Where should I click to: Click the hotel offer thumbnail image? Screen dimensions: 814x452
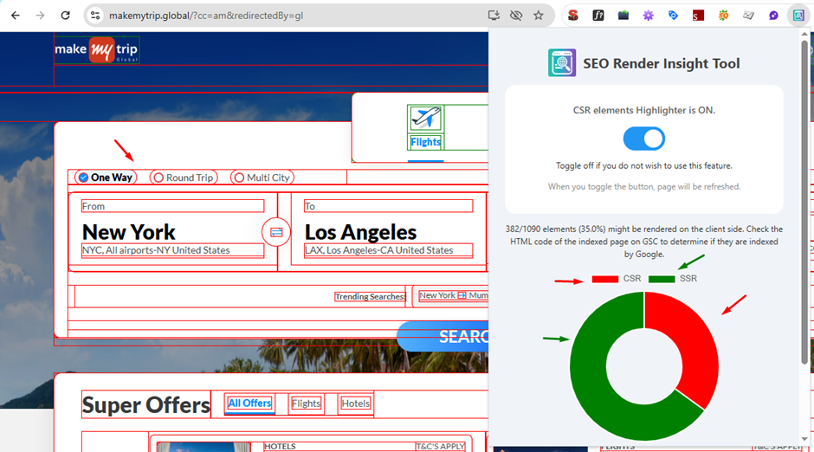203,448
